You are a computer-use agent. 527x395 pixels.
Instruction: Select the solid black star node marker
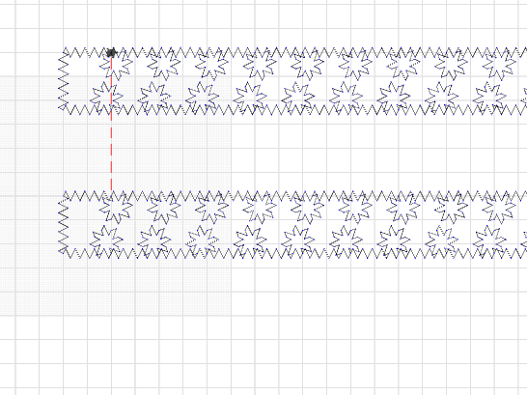pyautogui.click(x=112, y=52)
